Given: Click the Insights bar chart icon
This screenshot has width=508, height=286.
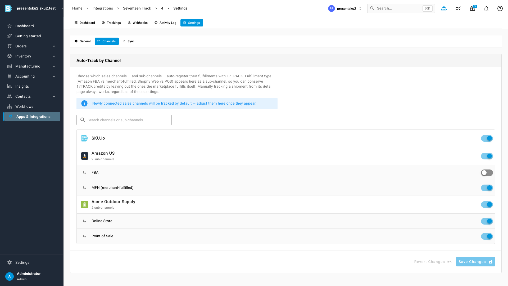Looking at the screenshot, I should point(10,86).
